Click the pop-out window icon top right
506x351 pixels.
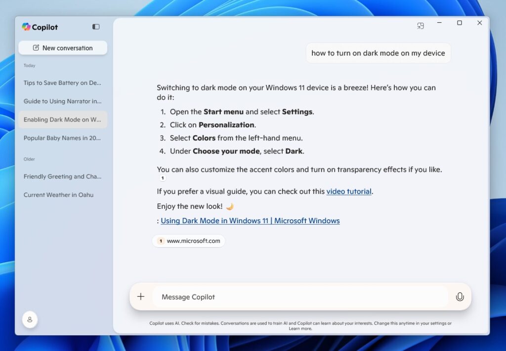(421, 25)
